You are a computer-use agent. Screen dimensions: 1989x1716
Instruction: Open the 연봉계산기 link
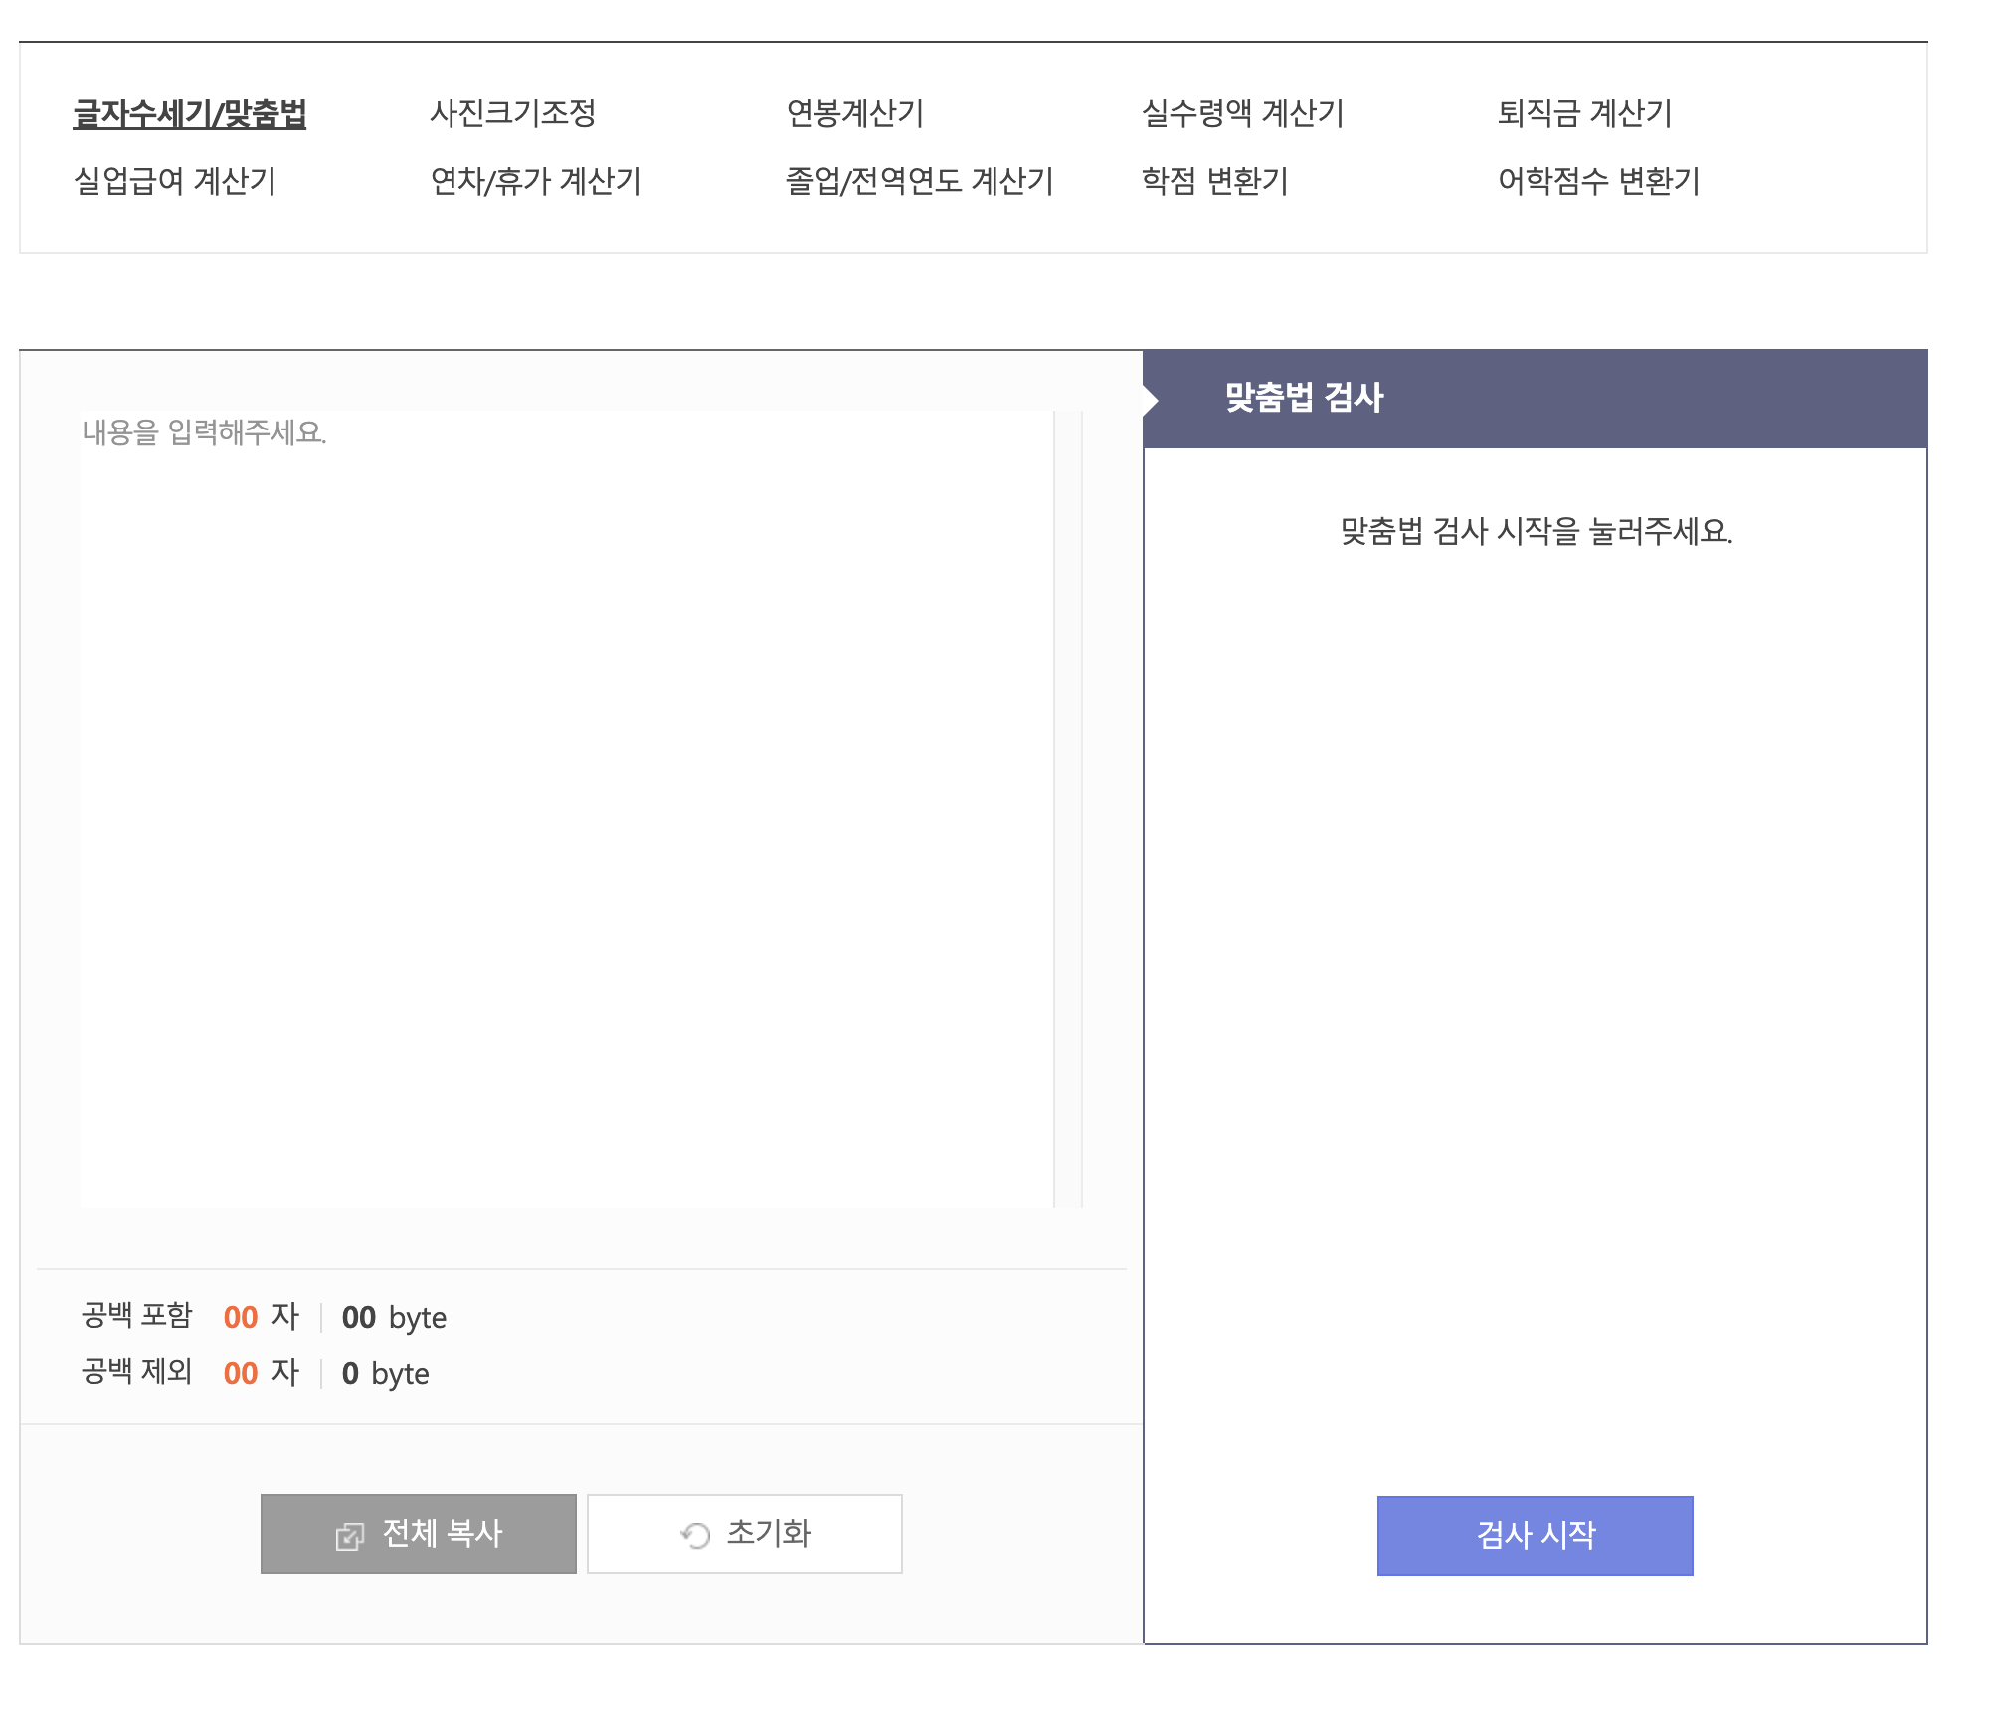854,113
